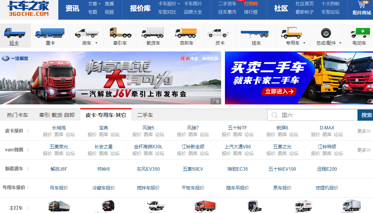Click 更多 in 皮卡报价 row
Viewport: 373px width, 213px height.
click(364, 131)
